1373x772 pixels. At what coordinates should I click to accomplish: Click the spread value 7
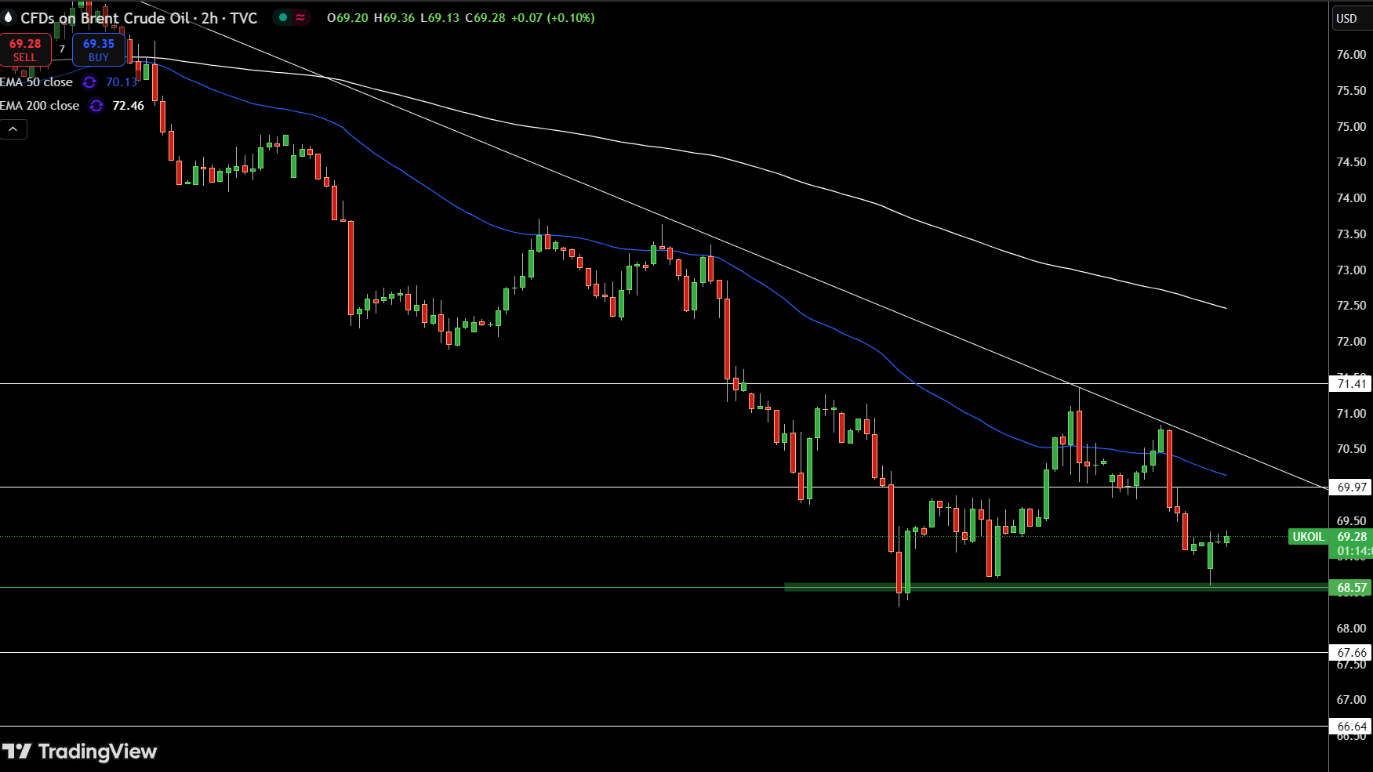62,49
